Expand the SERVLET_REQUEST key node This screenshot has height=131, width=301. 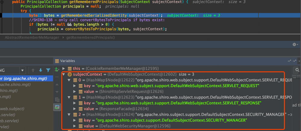[75, 86]
